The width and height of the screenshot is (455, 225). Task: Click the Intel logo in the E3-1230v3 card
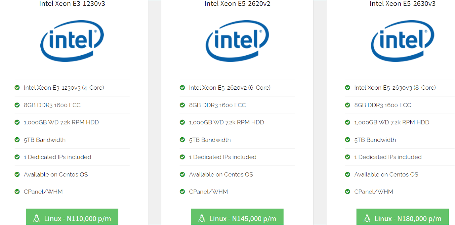tap(72, 41)
